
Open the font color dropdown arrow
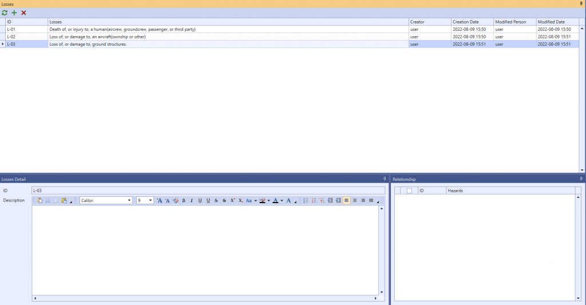pos(282,200)
